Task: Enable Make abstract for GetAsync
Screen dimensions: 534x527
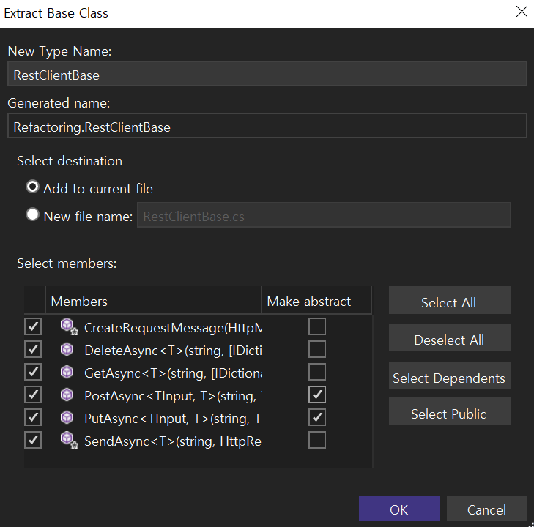Action: [x=317, y=372]
